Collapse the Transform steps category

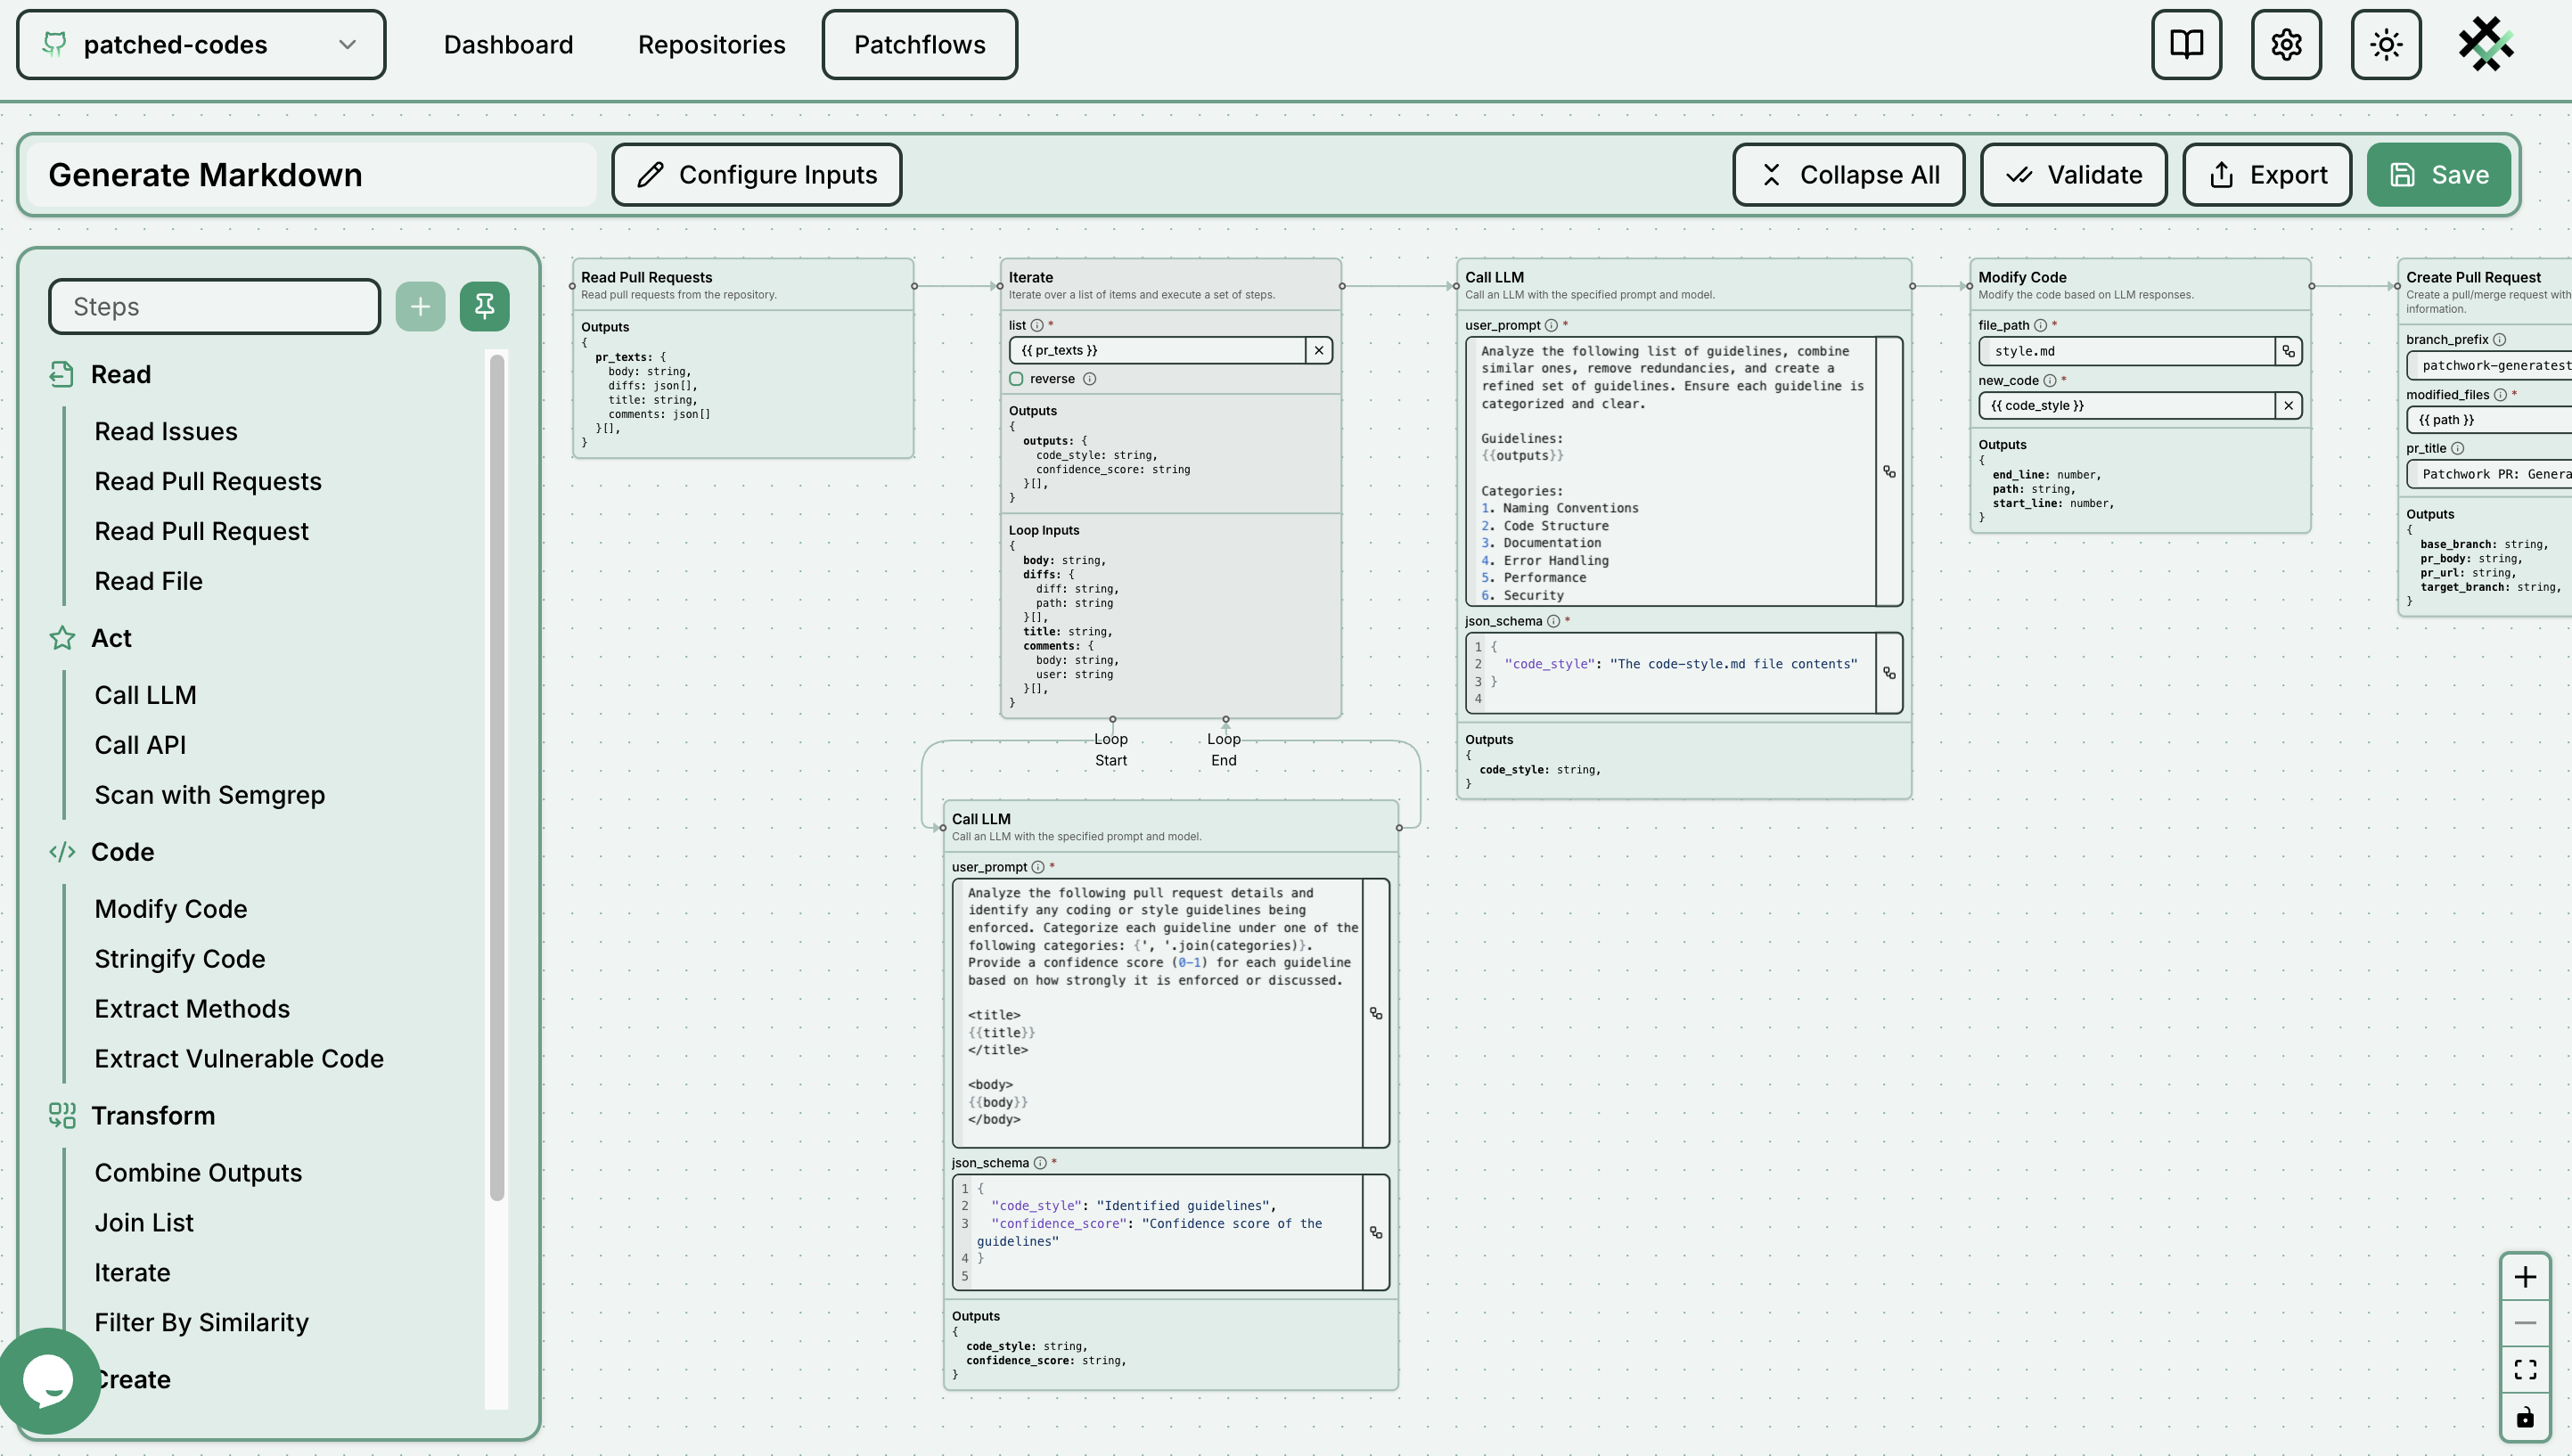pos(152,1115)
